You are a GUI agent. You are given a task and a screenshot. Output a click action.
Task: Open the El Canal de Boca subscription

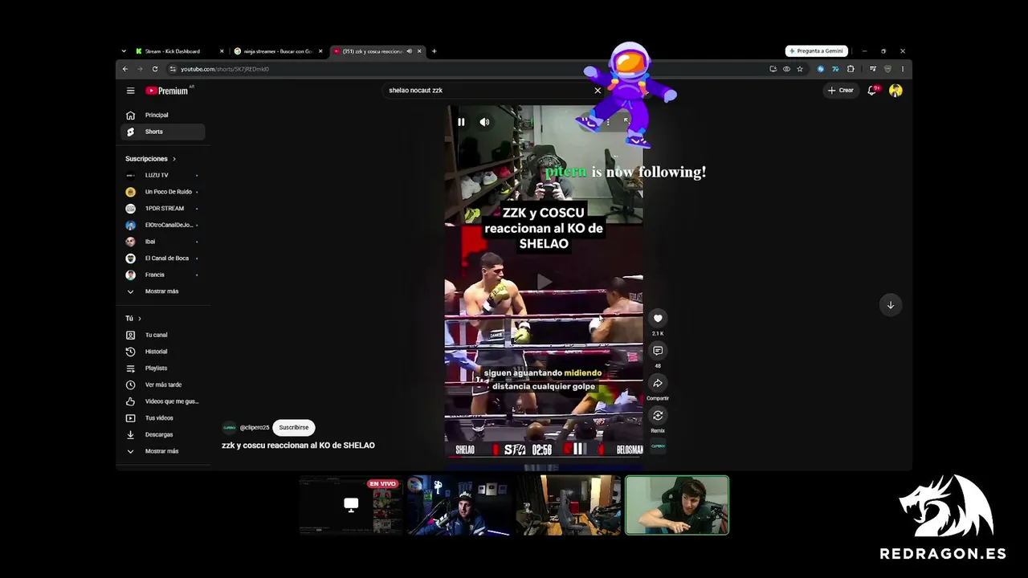pyautogui.click(x=163, y=258)
